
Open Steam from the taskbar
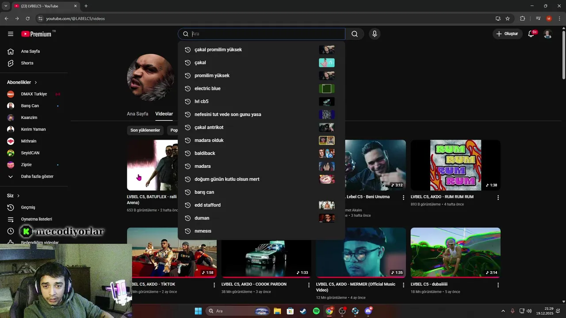303,311
